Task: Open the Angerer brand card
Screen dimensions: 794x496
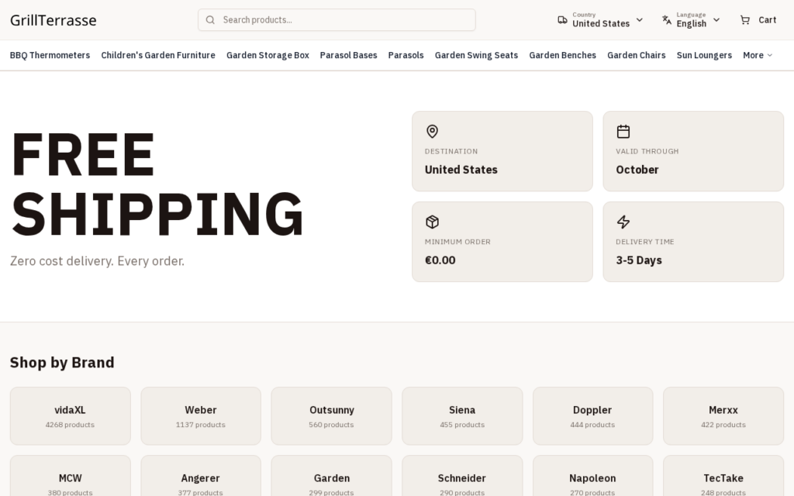Action: 201,476
